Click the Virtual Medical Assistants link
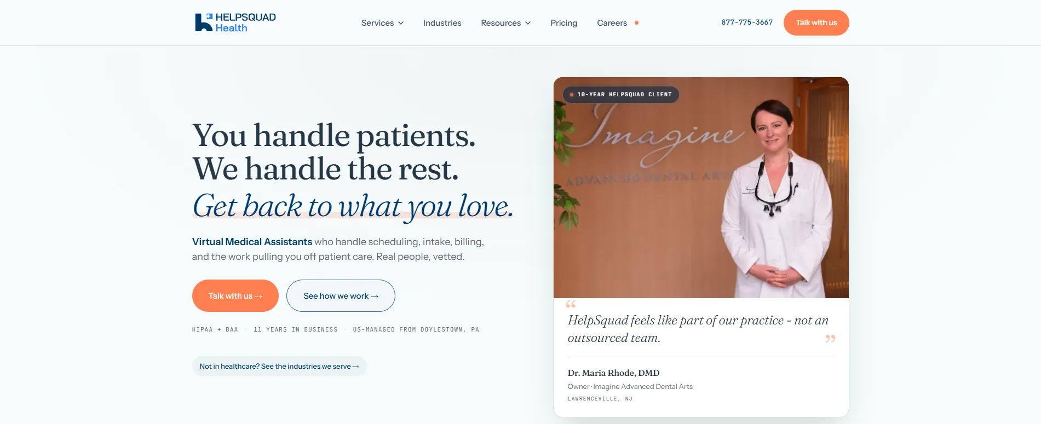Screen dimensions: 1041x424 252,242
